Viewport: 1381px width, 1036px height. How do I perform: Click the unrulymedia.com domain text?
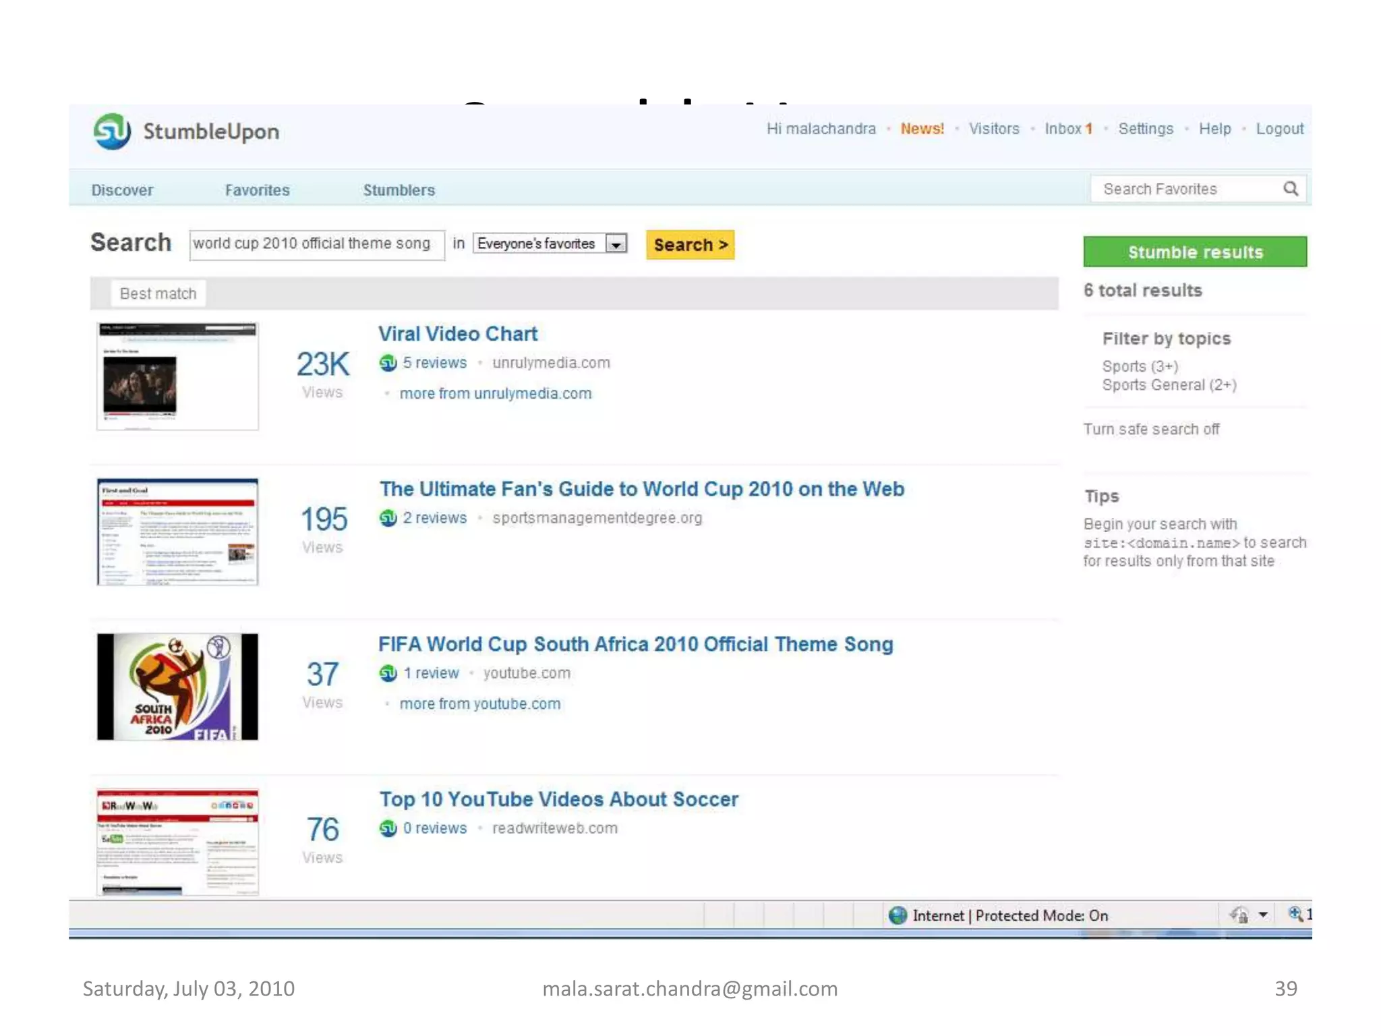[x=551, y=363]
